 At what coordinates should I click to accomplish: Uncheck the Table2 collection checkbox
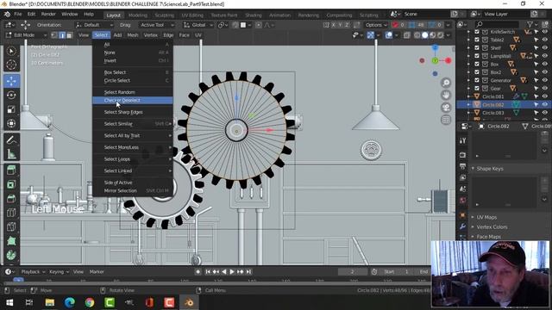477,40
